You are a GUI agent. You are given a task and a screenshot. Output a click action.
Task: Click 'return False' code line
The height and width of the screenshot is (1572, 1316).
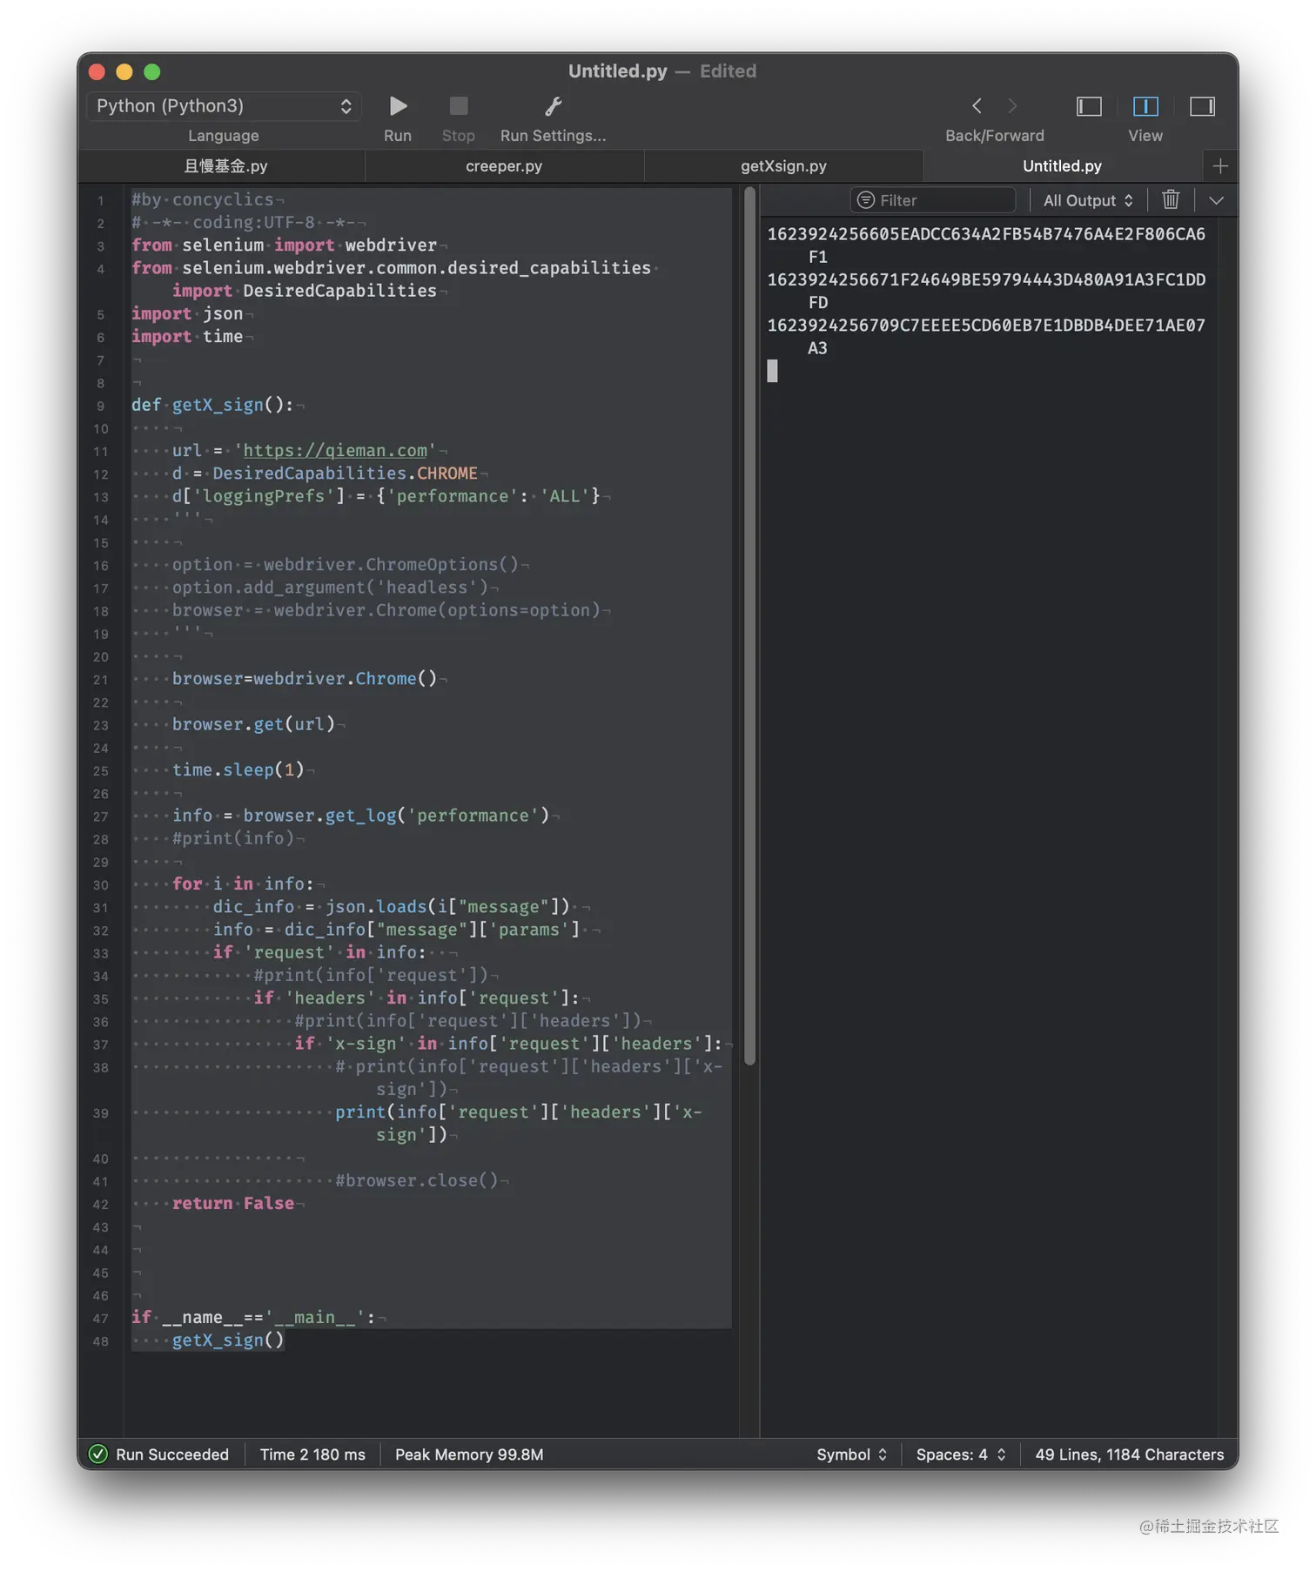click(x=232, y=1203)
